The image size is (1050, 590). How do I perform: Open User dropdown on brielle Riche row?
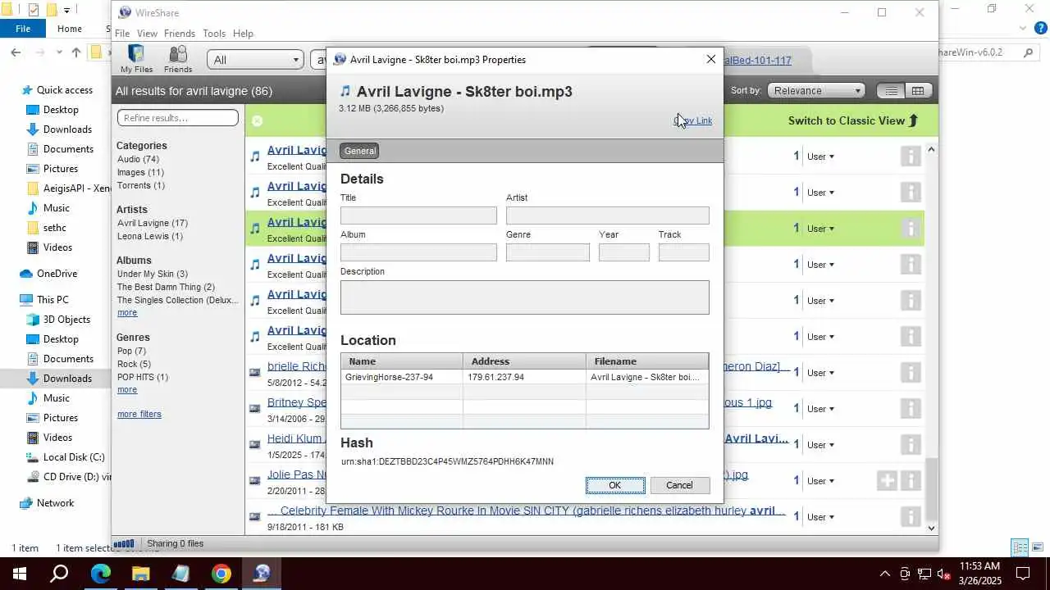click(820, 373)
